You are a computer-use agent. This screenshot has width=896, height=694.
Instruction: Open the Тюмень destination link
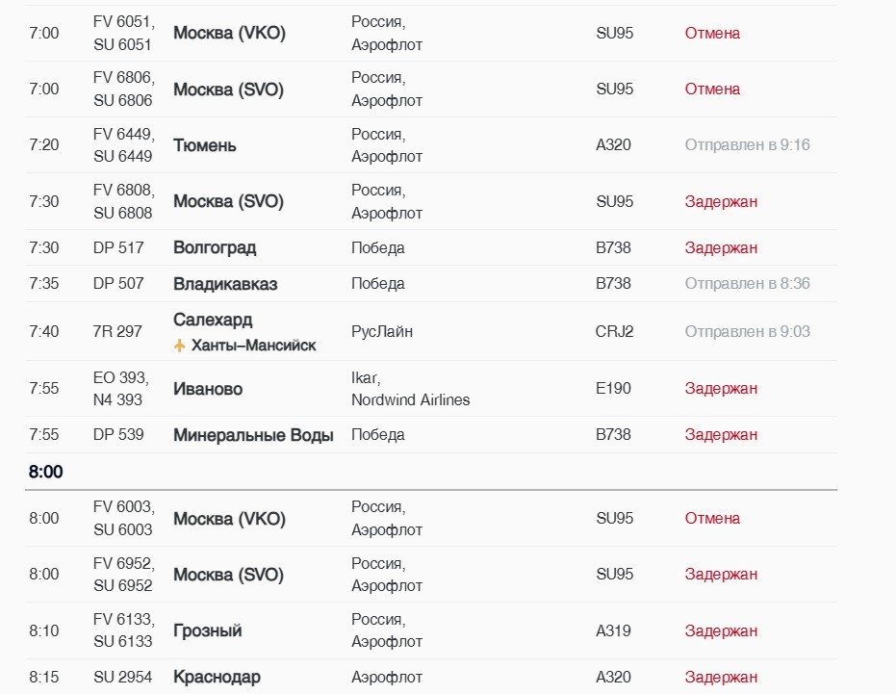pyautogui.click(x=205, y=145)
